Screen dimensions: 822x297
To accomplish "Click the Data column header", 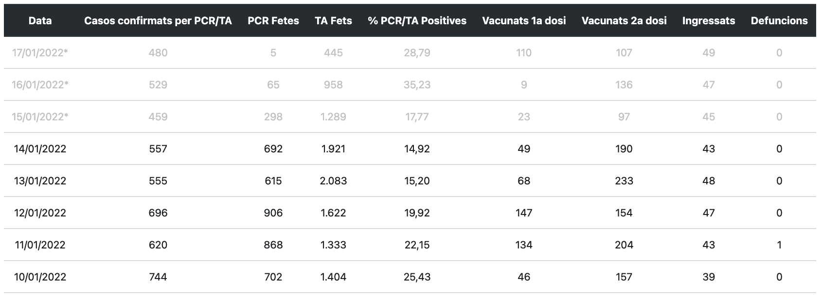I will click(40, 21).
